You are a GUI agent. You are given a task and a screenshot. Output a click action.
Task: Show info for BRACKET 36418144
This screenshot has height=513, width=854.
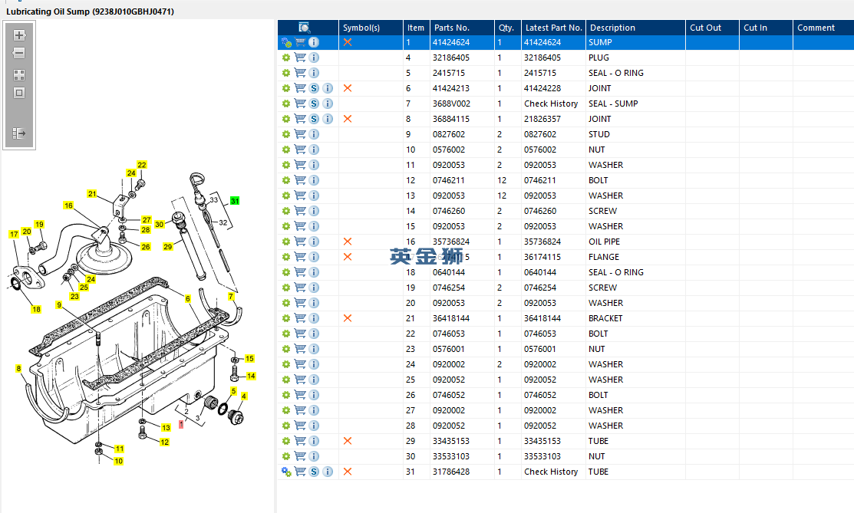tap(314, 318)
